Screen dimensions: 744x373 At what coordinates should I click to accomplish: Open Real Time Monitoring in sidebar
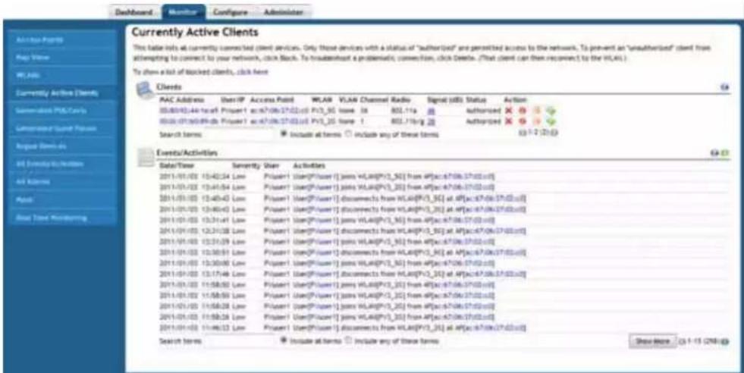coord(62,218)
